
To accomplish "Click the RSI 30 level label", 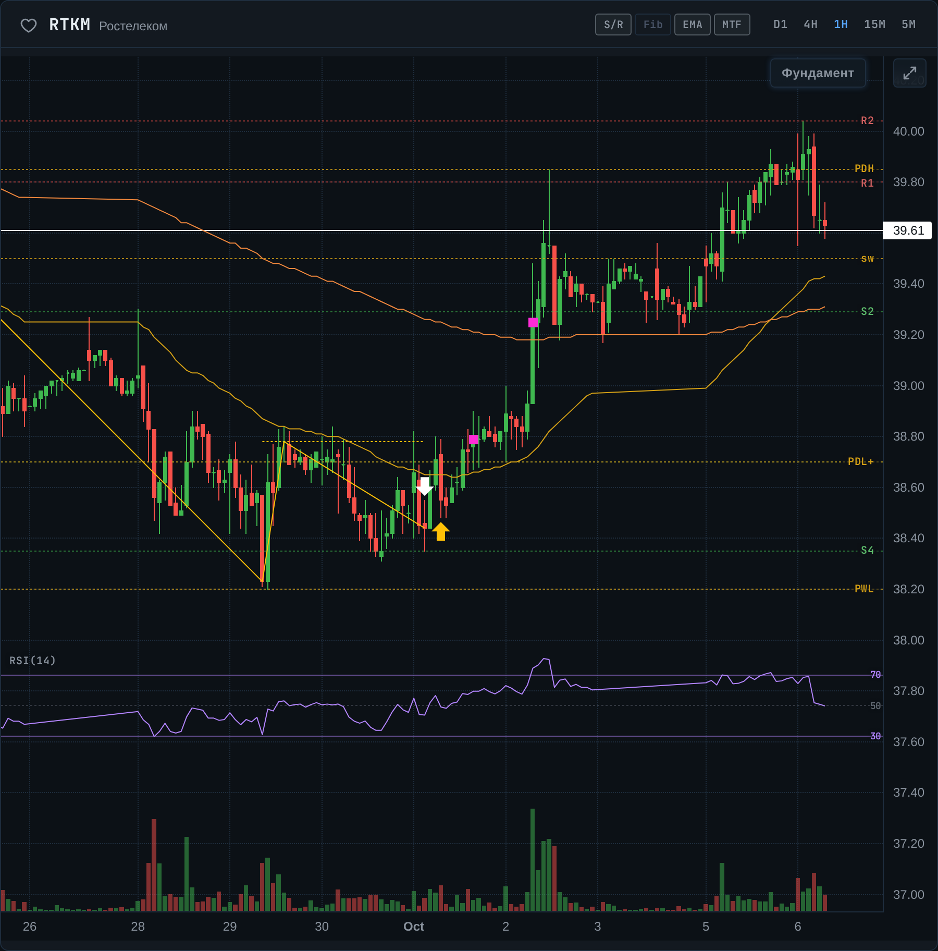I will (x=875, y=736).
